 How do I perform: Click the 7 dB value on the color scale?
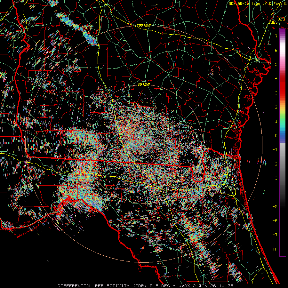pyautogui.click(x=276, y=36)
